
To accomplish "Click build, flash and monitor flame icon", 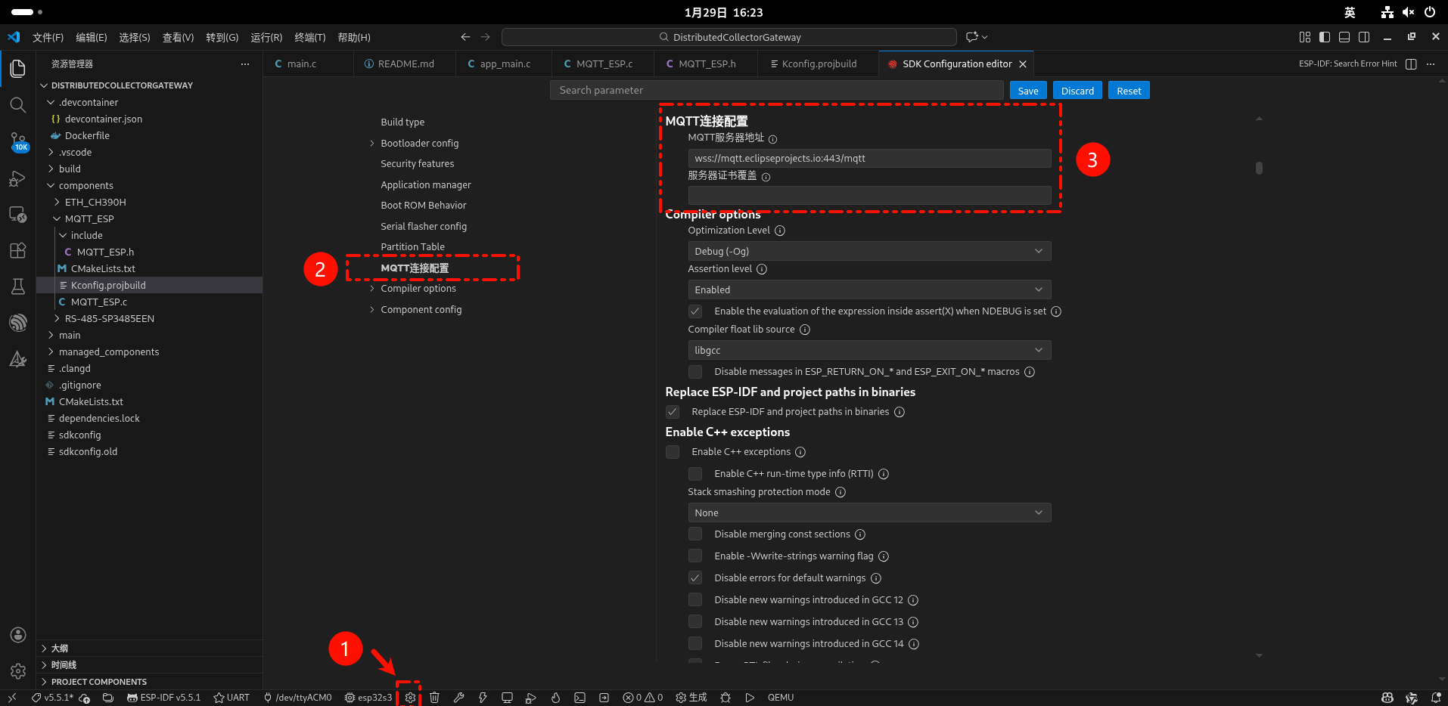I will [x=555, y=698].
